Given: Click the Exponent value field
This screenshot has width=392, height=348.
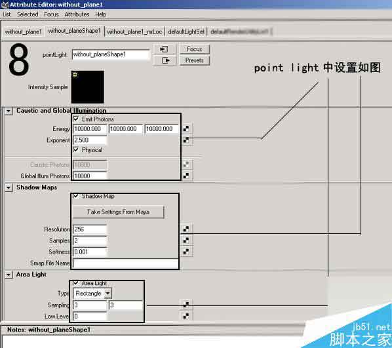Looking at the screenshot, I should 90,140.
